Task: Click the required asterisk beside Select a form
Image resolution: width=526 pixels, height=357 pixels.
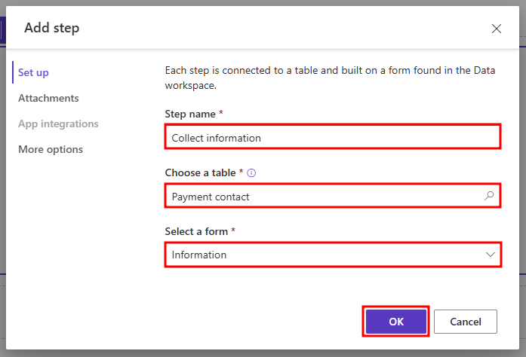Action: tap(232, 230)
